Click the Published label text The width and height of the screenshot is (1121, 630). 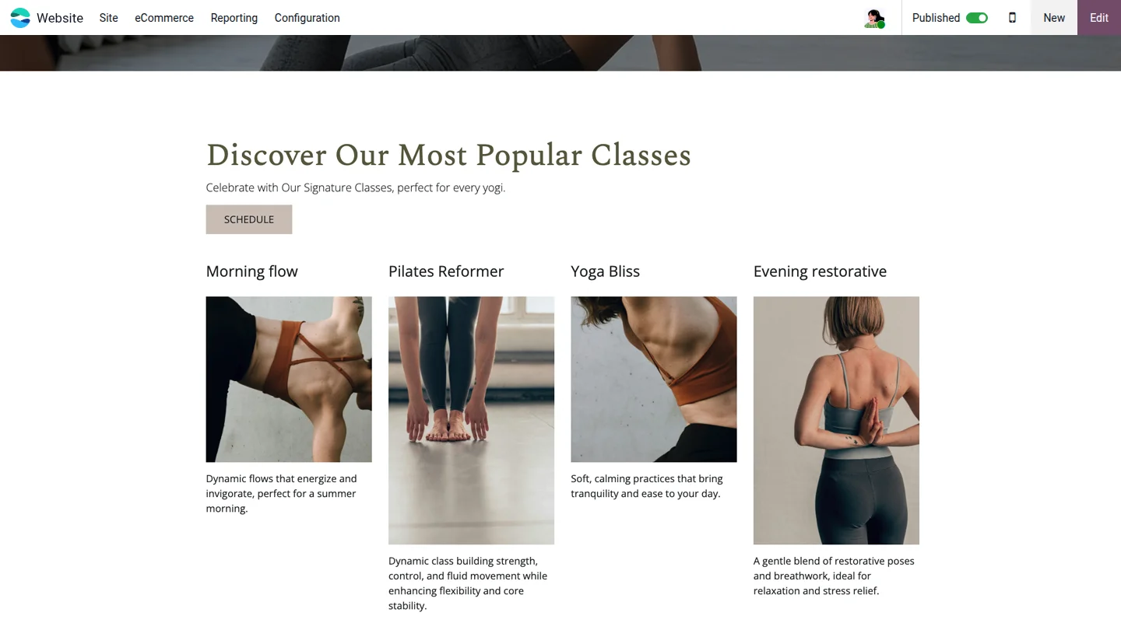point(936,18)
